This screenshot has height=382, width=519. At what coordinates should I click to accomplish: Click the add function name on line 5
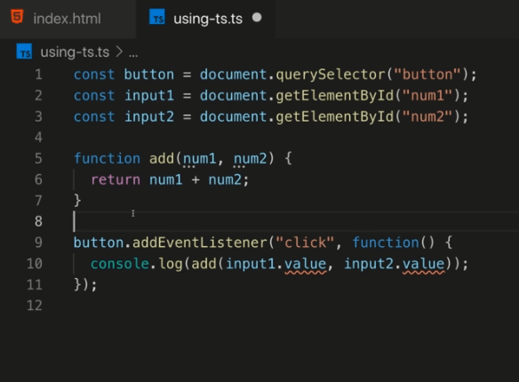162,158
